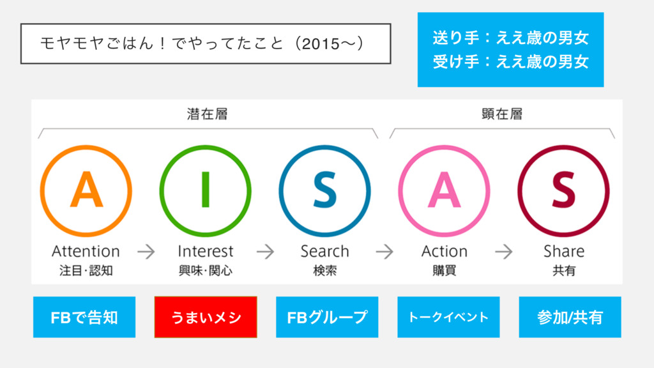The width and height of the screenshot is (654, 368).
Task: Click the arrow between Interest and Search
Action: click(266, 252)
